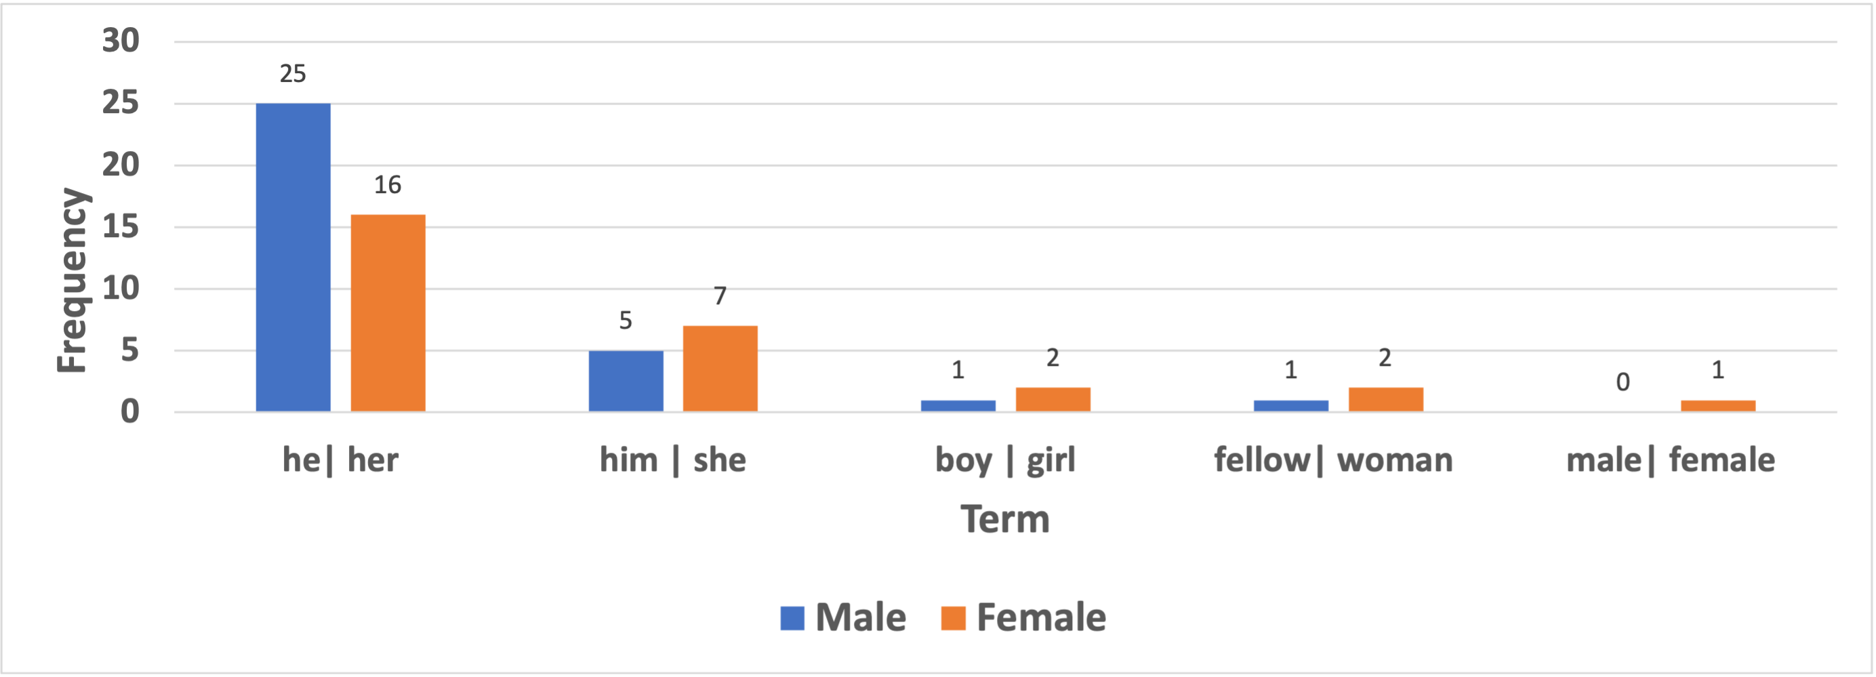1876x677 pixels.
Task: Click the blue Male legend swatch
Action: pos(792,618)
